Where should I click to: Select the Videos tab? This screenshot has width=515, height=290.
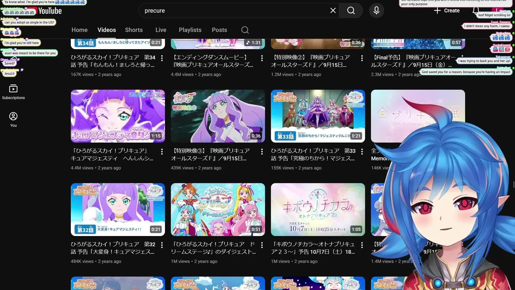coord(107,30)
